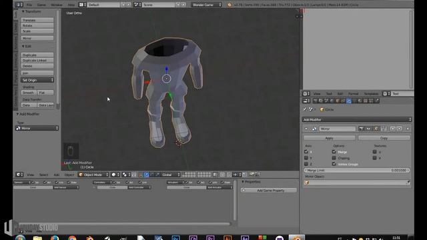Screen dimensions: 427x240
Task: Click the 3D view editor type icon
Action: (x=19, y=175)
